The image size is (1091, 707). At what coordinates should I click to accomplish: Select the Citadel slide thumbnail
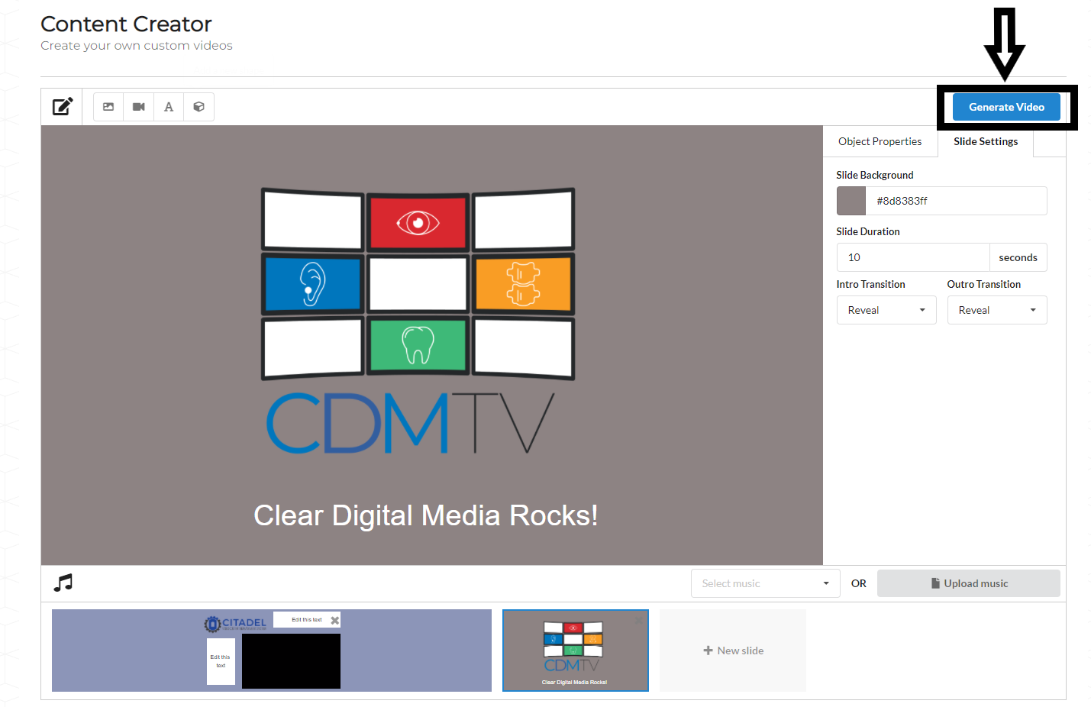(272, 651)
